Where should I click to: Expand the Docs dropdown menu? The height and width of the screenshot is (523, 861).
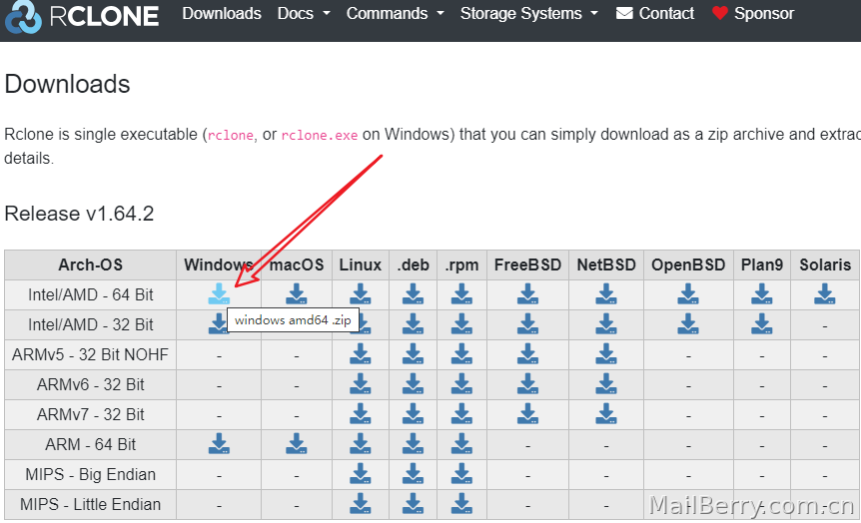[x=304, y=13]
